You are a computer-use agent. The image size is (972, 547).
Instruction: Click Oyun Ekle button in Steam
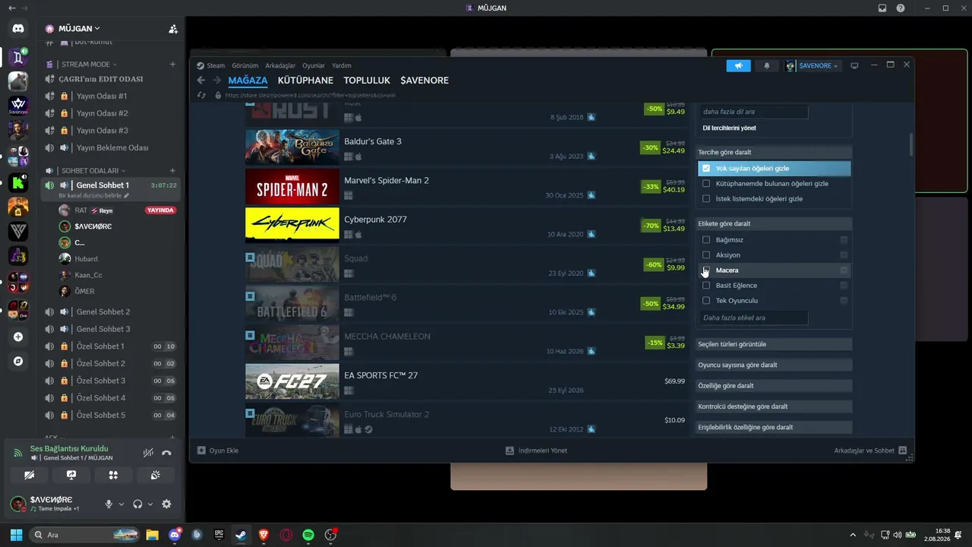pos(218,451)
